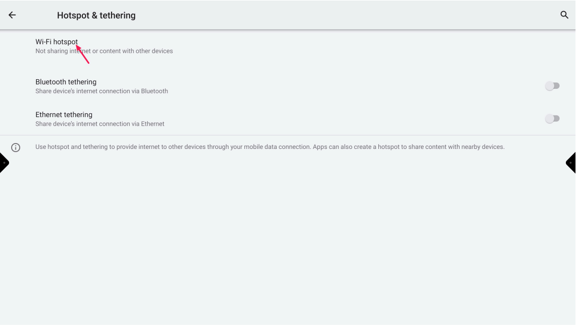576x326 pixels.
Task: Click the Hotspot & tethering page title
Action: [x=96, y=16]
